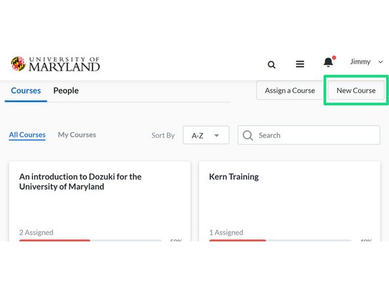The image size is (389, 292).
Task: Click inside the course Search field
Action: [309, 135]
